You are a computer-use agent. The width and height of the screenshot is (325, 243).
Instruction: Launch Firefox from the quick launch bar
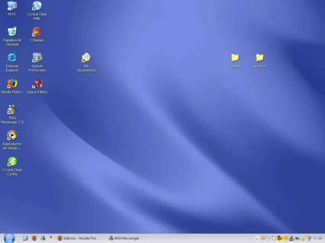[34, 238]
